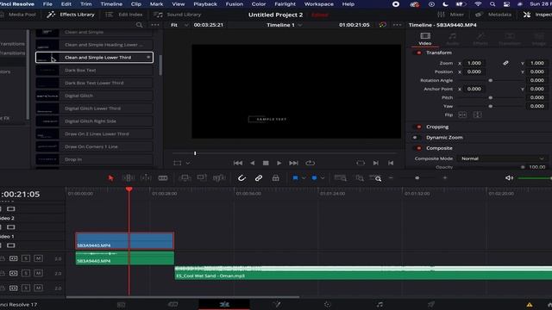
Task: Open the Sound Library panel
Action: pos(177,15)
